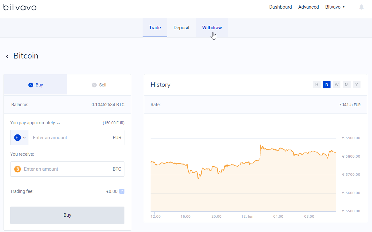This screenshot has height=232, width=372.
Task: Click the bitvavo logo
Action: 20,7
